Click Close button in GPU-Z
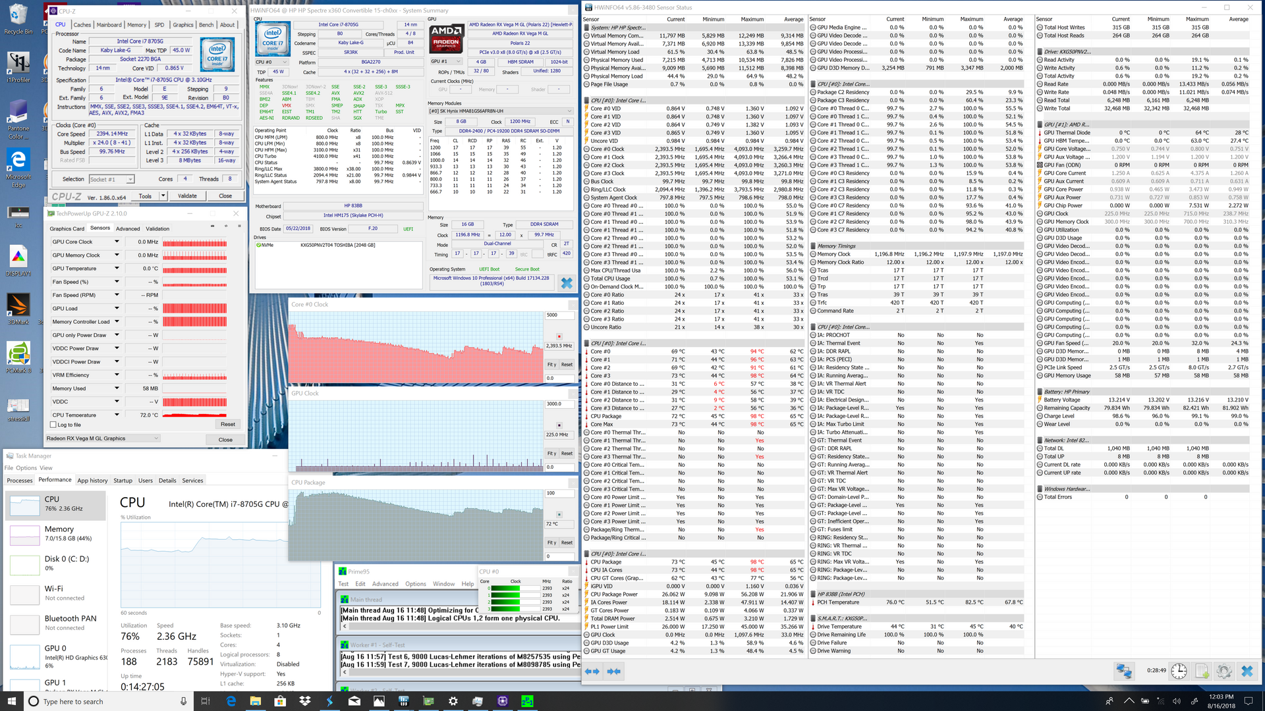Screen dimensions: 1265x711 [x=225, y=440]
